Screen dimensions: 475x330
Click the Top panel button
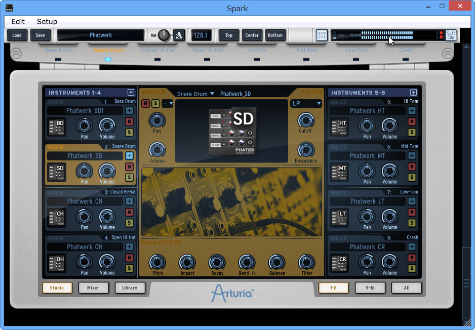229,35
